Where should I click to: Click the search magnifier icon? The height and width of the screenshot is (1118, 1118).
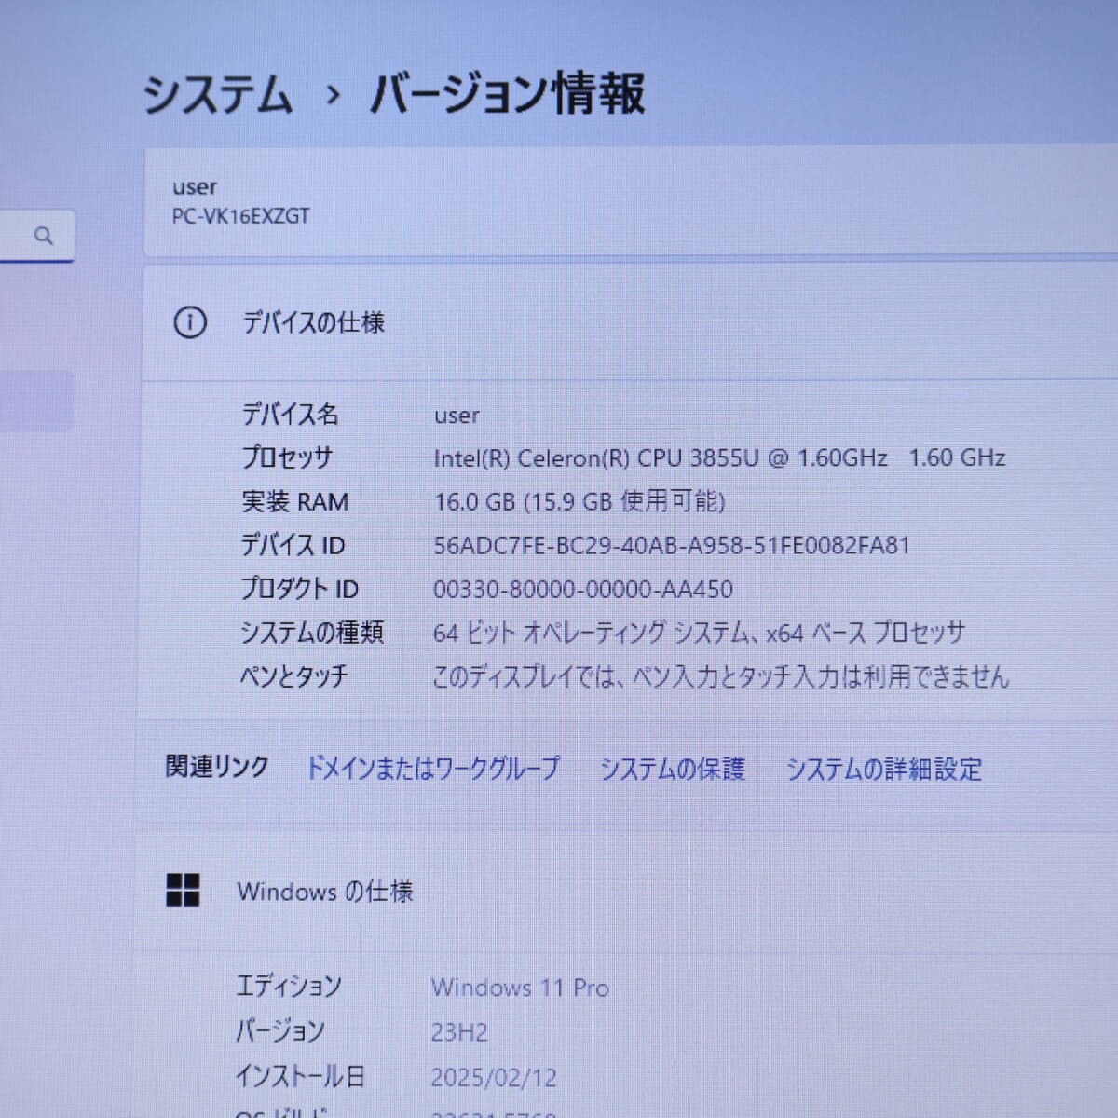[x=43, y=236]
